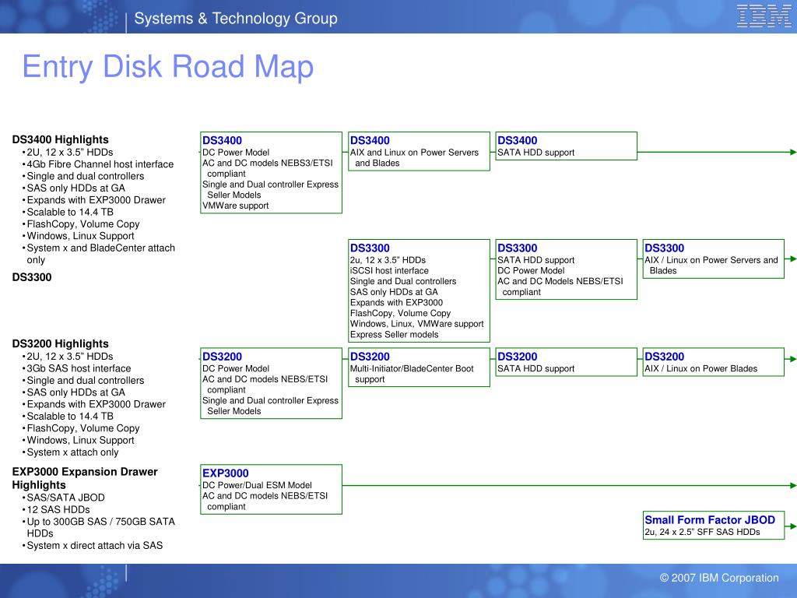Click the 'DS3400 Highlights' heading

pyautogui.click(x=61, y=139)
